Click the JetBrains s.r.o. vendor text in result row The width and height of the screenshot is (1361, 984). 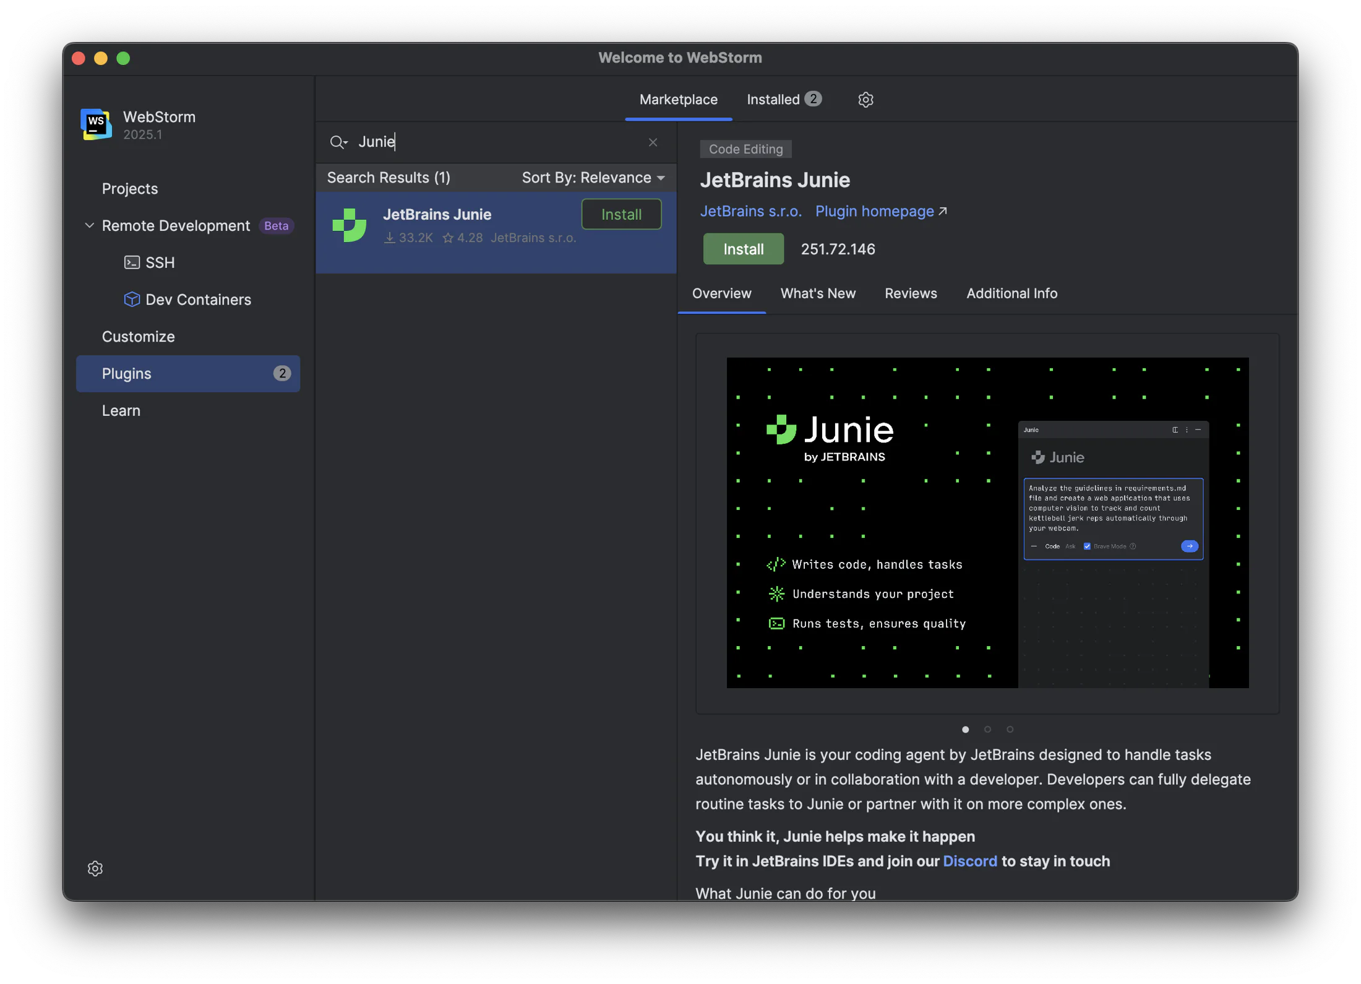[533, 238]
